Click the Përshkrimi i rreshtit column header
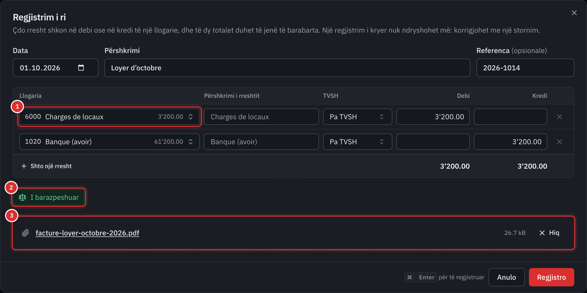 pyautogui.click(x=232, y=96)
